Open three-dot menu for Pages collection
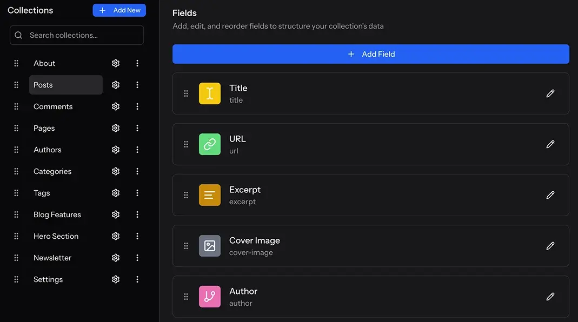Screen dimensions: 578x322 (137, 128)
